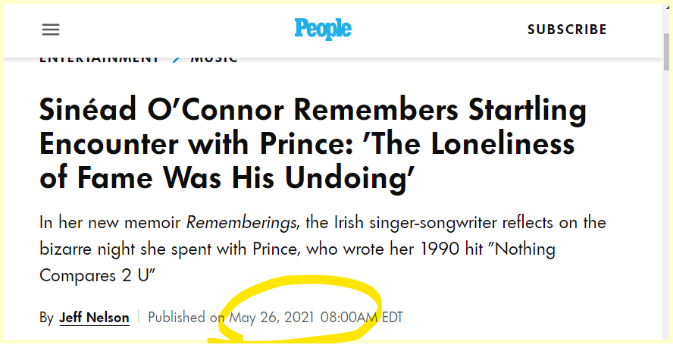The width and height of the screenshot is (673, 351).
Task: Click the People logo
Action: pyautogui.click(x=323, y=29)
